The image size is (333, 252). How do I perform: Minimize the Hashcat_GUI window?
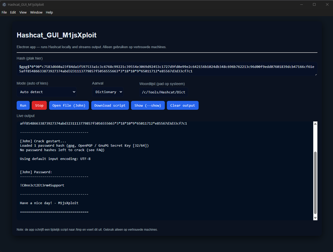[x=302, y=4]
